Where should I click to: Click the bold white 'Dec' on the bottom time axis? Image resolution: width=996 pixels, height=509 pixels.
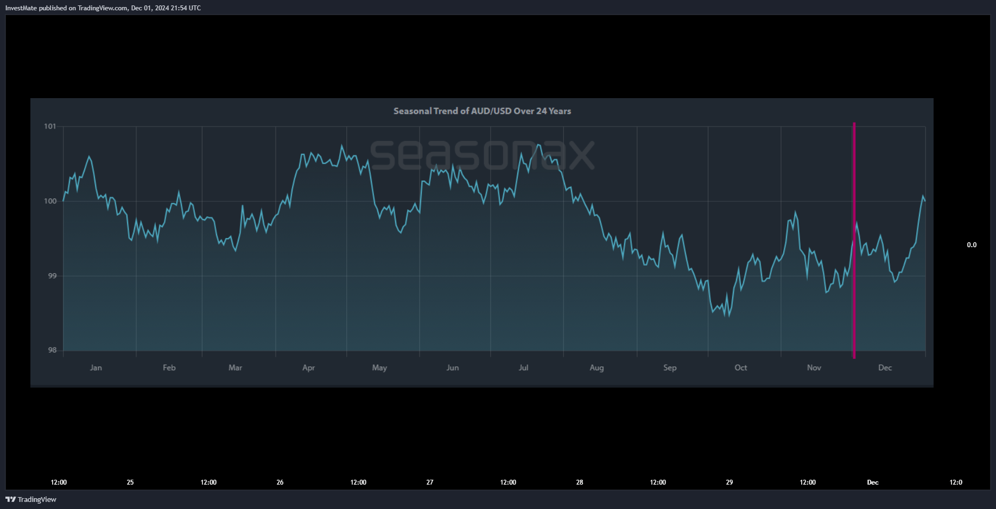tap(873, 482)
